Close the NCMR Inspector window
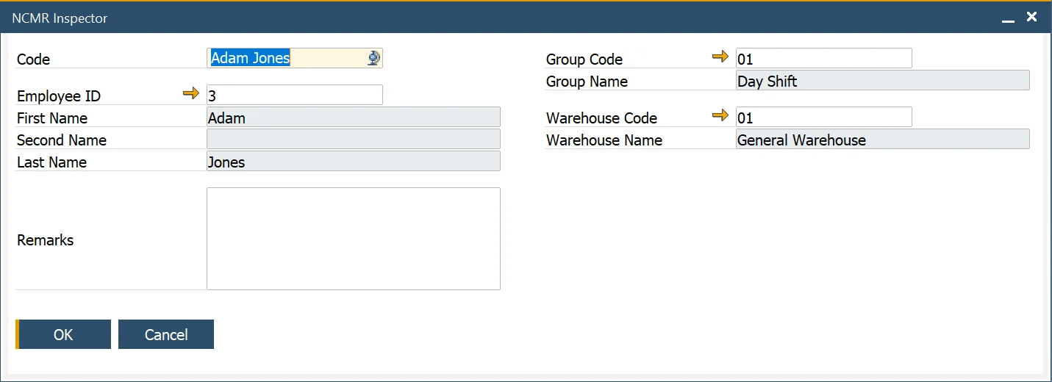Viewport: 1052px width, 382px height. 1032,17
